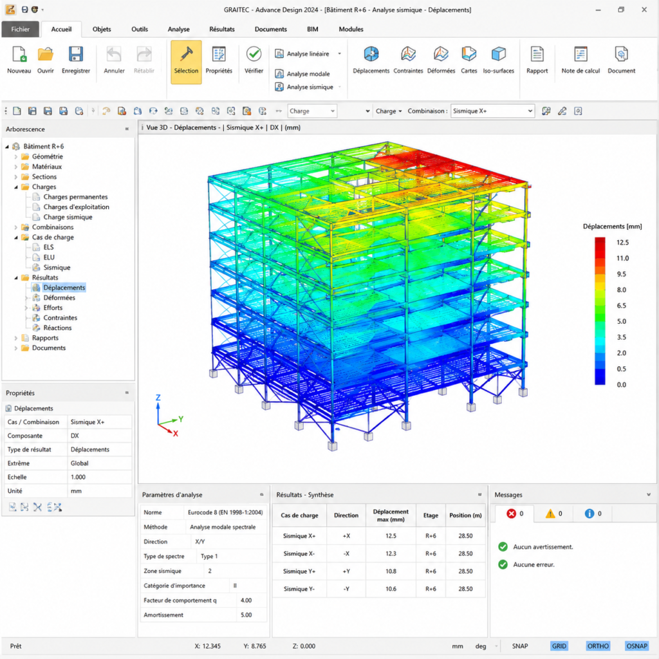
Task: Toggle the GRID status bar mode
Action: point(559,646)
